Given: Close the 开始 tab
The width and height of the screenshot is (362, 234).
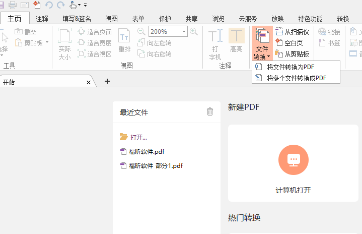Looking at the screenshot, I should (x=89, y=82).
